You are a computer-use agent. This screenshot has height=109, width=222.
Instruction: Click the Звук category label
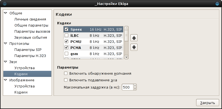point(13,62)
